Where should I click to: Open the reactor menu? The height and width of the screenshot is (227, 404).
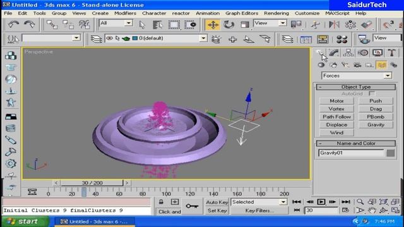click(181, 13)
